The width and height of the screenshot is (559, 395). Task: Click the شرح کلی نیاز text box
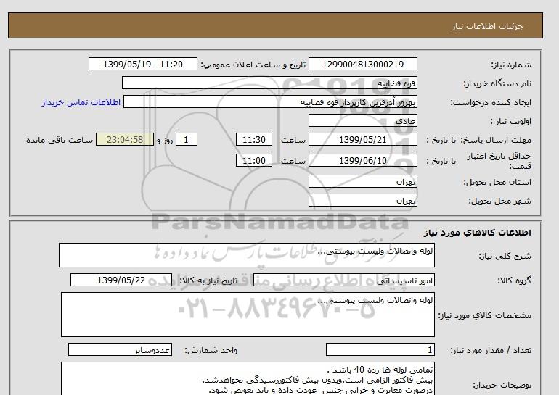[247, 255]
